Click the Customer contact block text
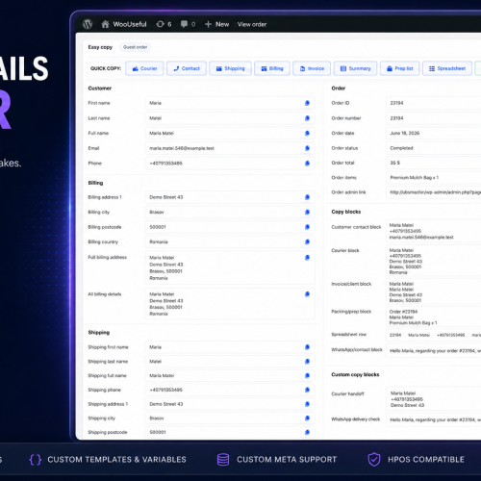This screenshot has height=481, width=481. click(434, 231)
